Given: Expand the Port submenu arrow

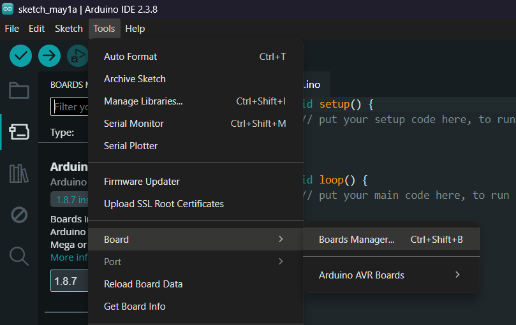Looking at the screenshot, I should 281,261.
